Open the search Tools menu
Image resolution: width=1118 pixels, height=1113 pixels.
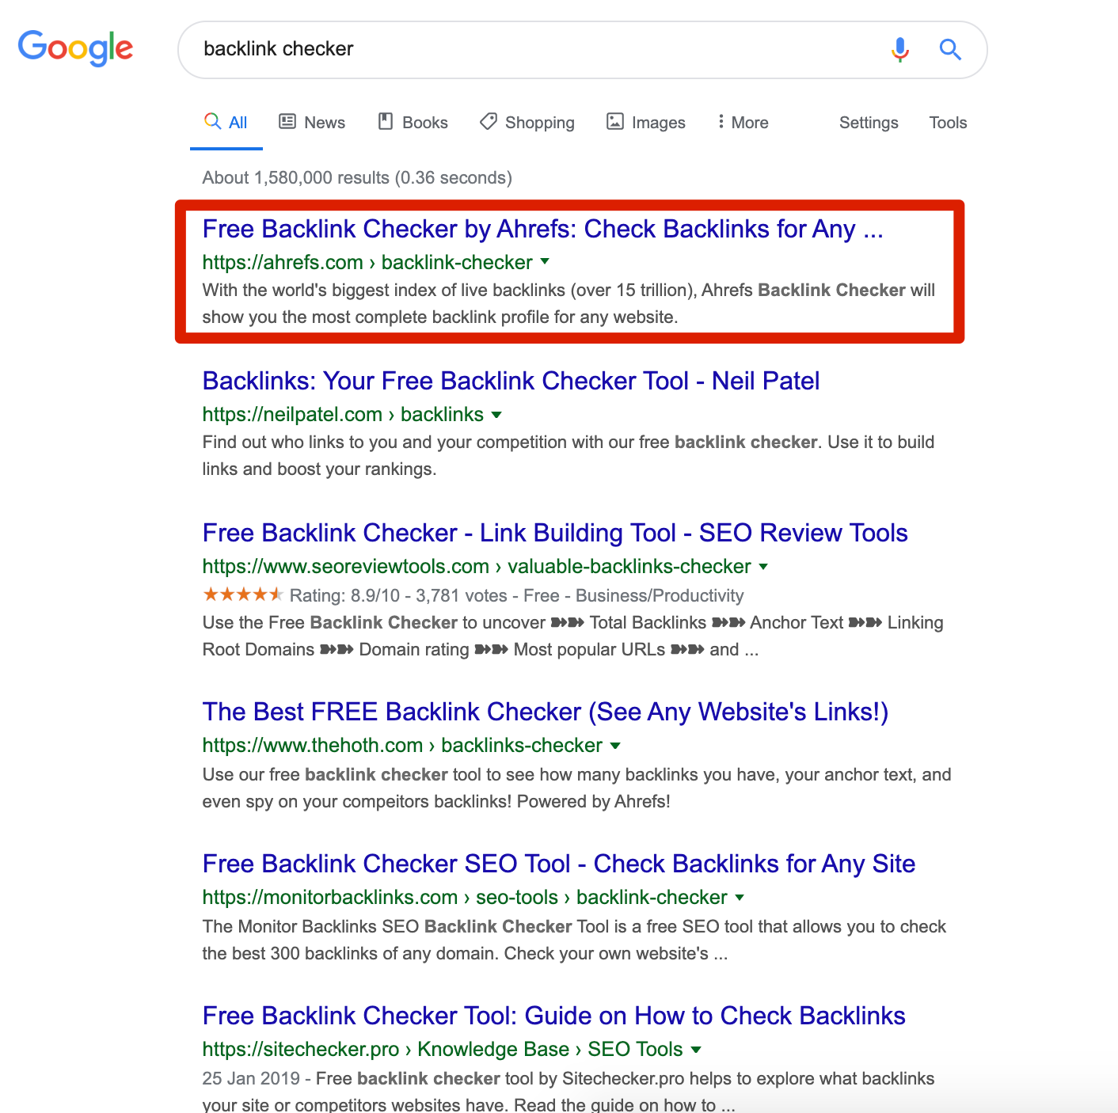point(948,122)
